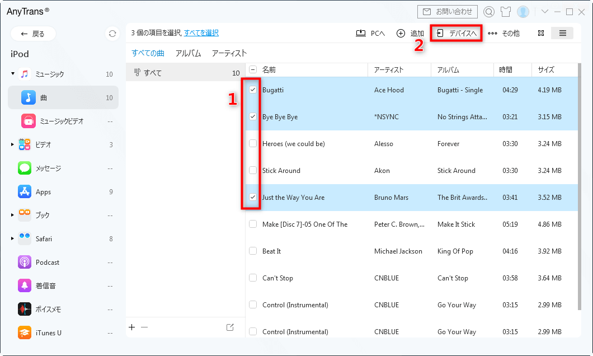Click the Ace Hood artist cell
593x356 pixels.
(389, 90)
